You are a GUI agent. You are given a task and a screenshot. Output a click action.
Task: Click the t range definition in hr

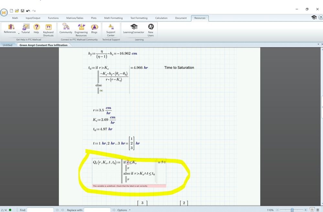116,143
